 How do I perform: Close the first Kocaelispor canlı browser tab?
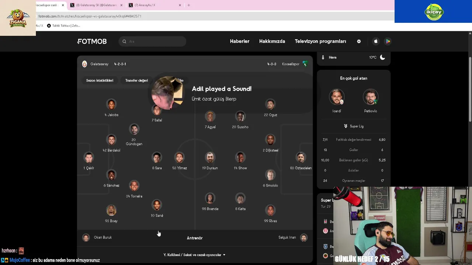63,5
